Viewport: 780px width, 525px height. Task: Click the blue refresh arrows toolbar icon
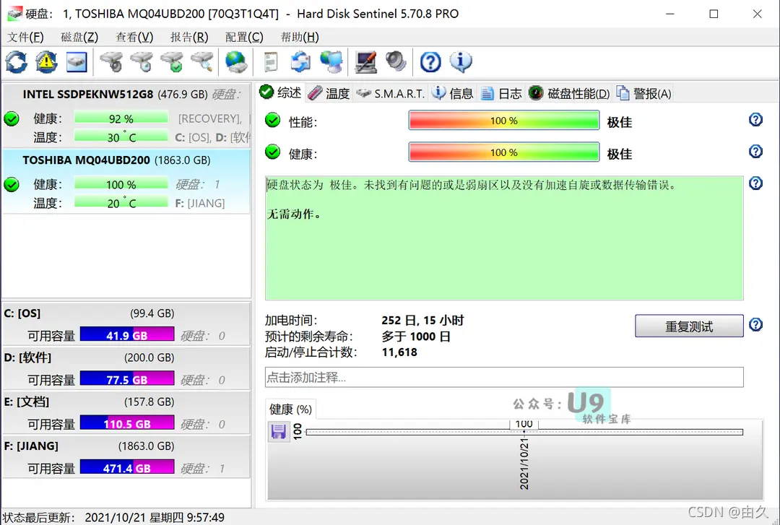tap(17, 62)
